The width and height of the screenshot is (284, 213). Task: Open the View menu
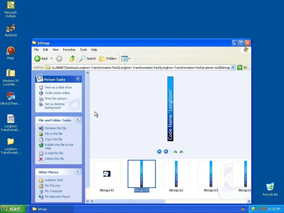(x=55, y=50)
